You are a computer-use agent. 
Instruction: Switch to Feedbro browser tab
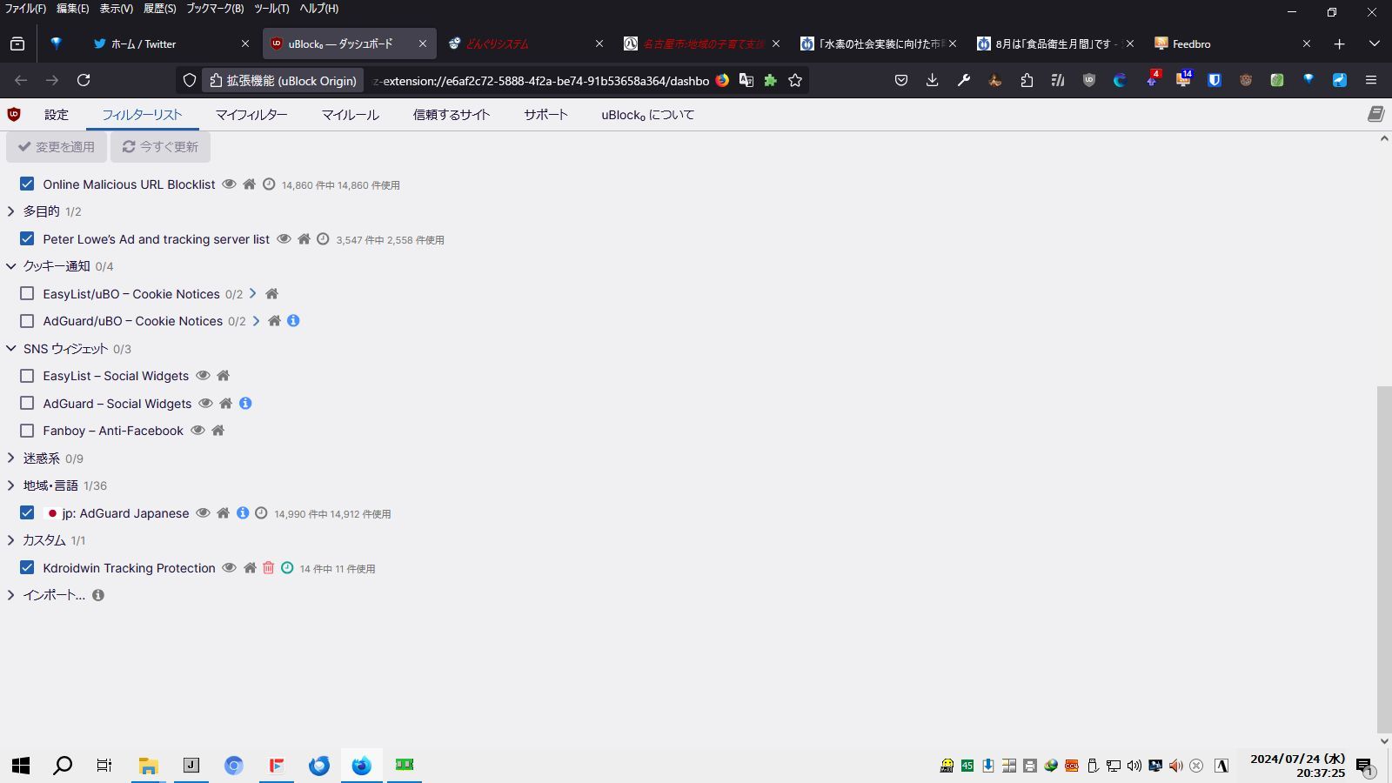1233,43
